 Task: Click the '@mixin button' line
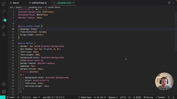pyautogui.click(x=27, y=43)
